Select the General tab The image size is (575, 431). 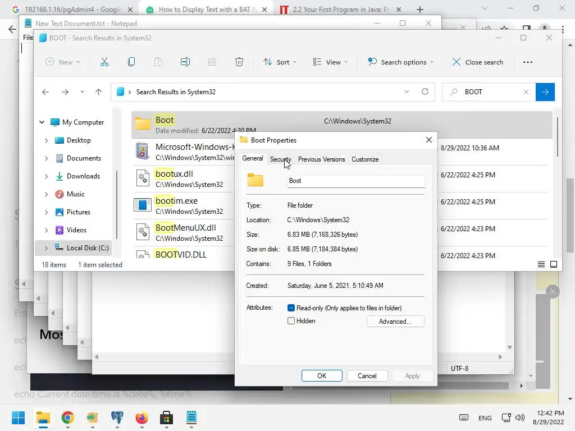click(252, 158)
